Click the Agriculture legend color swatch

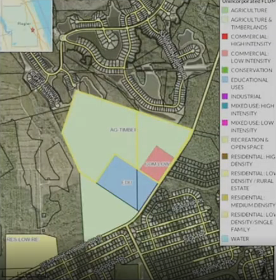click(x=225, y=10)
